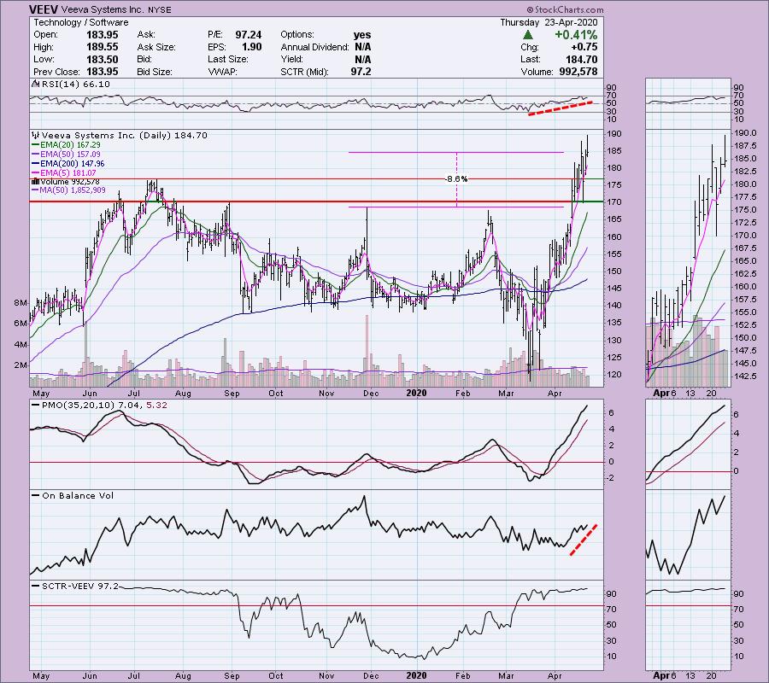The image size is (769, 683).
Task: Click the Ask Size label
Action: point(156,47)
